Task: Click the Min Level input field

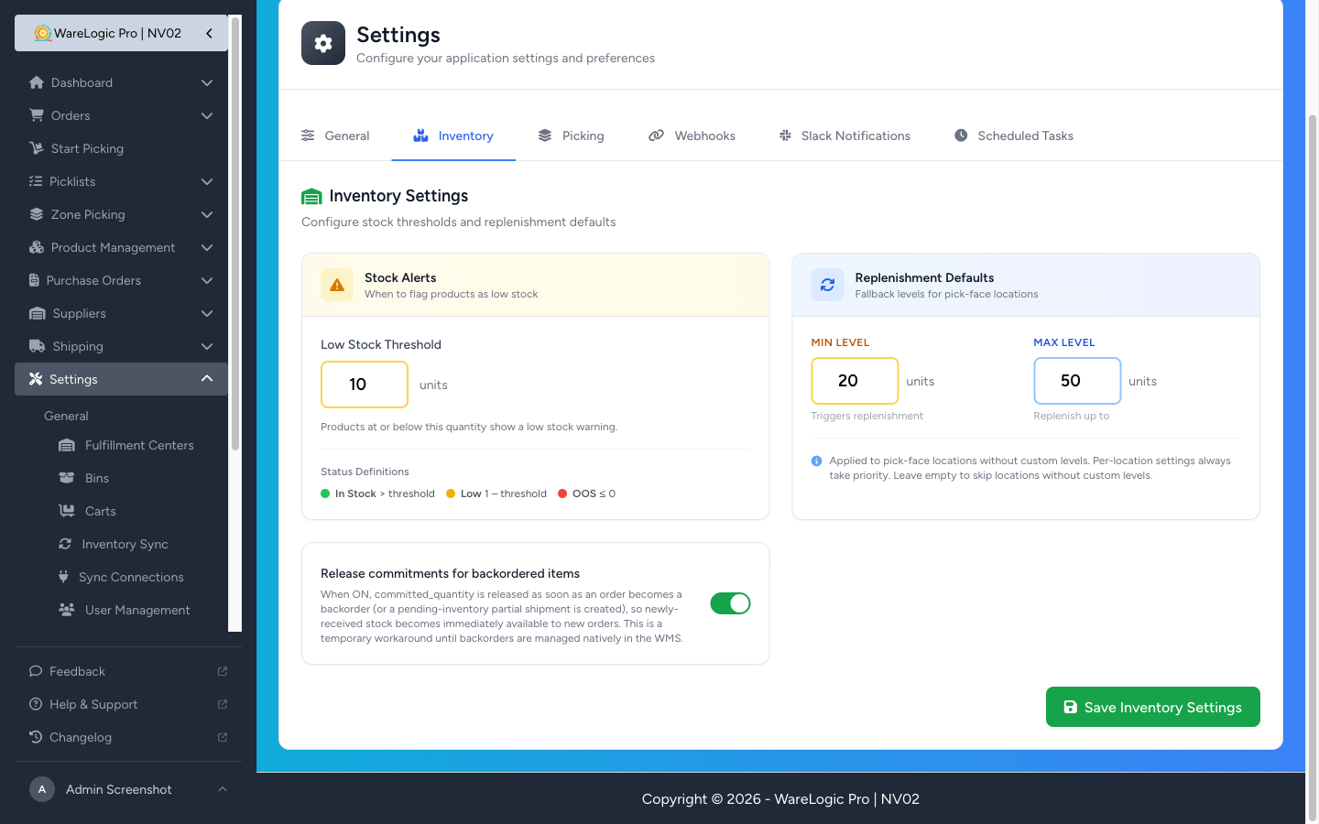Action: pos(855,381)
